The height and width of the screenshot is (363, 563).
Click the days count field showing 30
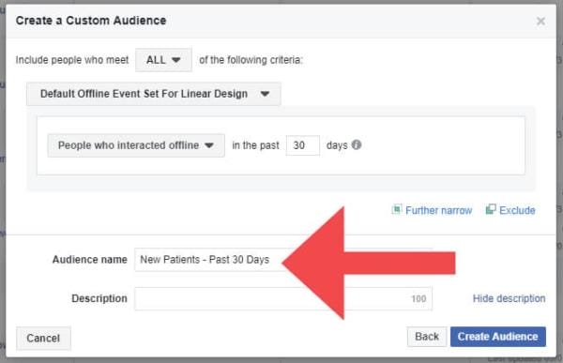click(x=302, y=145)
